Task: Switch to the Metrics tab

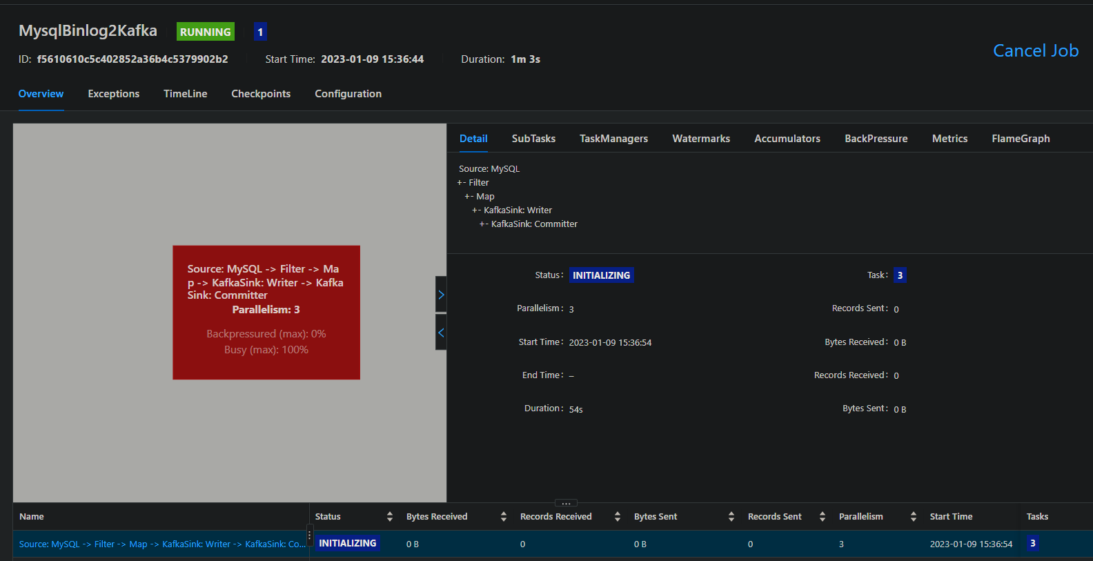Action: [950, 139]
